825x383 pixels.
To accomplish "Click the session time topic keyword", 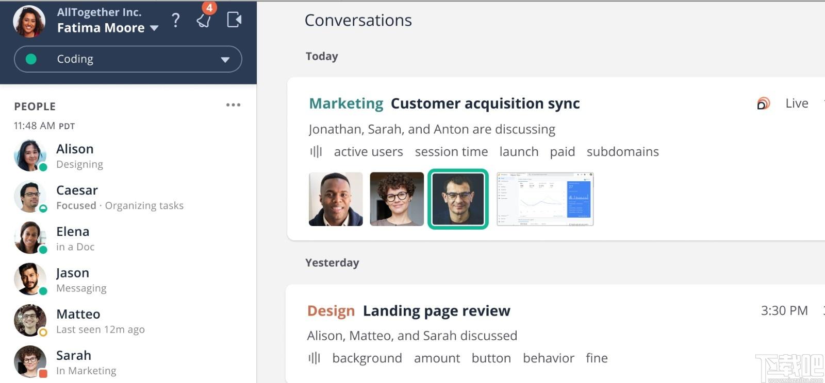I will click(x=451, y=152).
